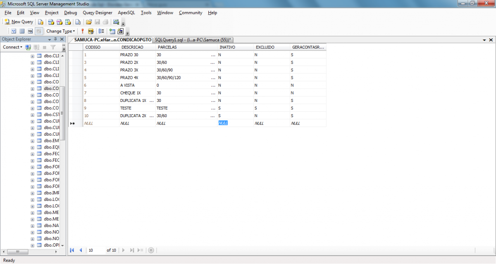Open the Query Designer menu
Viewport: 496px width, 264px height.
98,13
